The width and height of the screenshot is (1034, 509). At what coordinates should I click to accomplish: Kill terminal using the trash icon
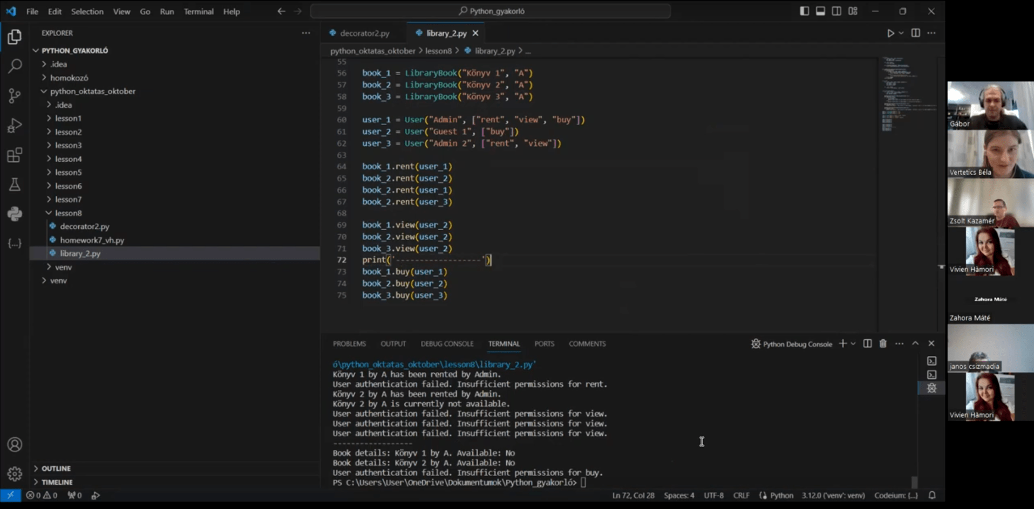pyautogui.click(x=883, y=343)
